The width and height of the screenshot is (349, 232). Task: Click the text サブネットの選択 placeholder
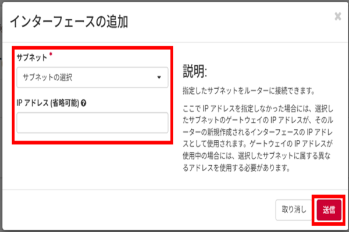(48, 77)
